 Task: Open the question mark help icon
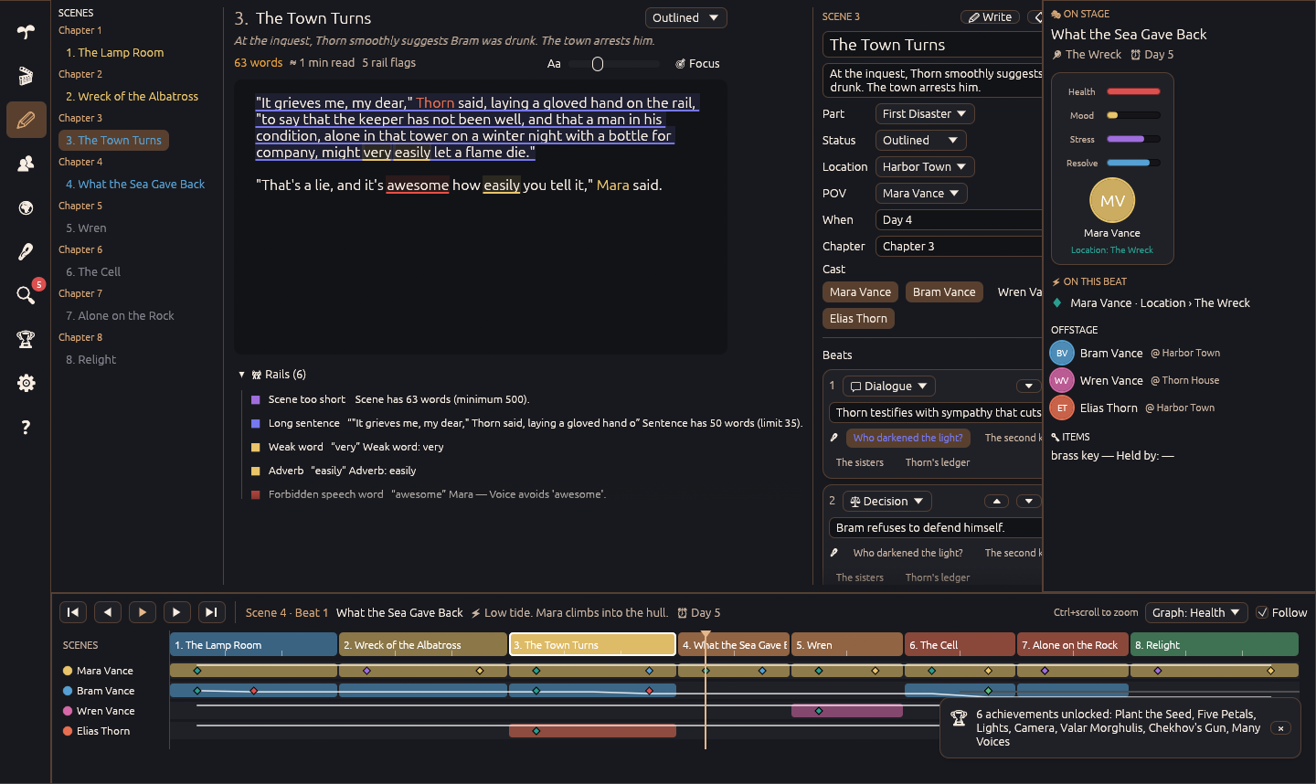point(26,427)
